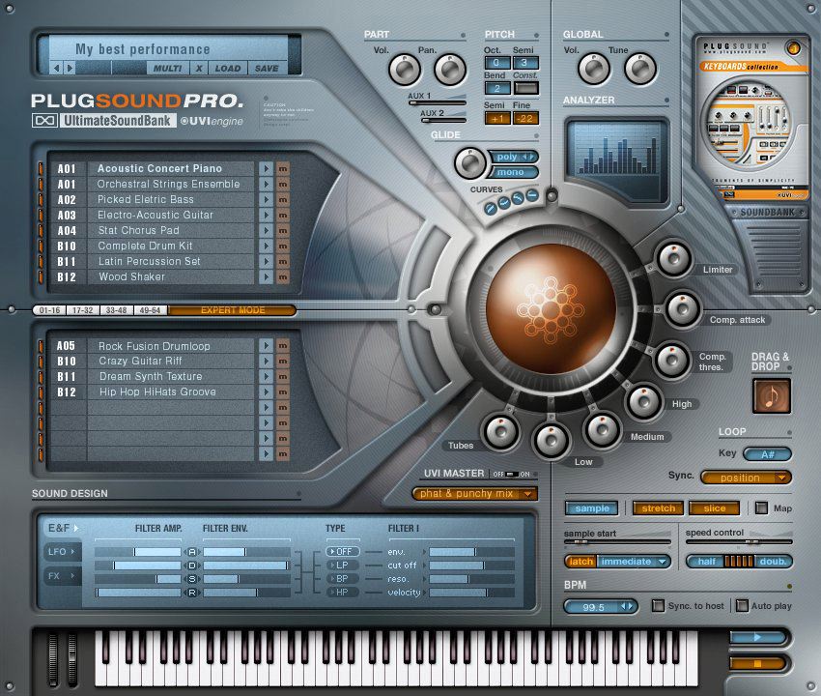Viewport: 821px width, 696px height.
Task: Enable the Map checkbox
Action: tap(761, 507)
